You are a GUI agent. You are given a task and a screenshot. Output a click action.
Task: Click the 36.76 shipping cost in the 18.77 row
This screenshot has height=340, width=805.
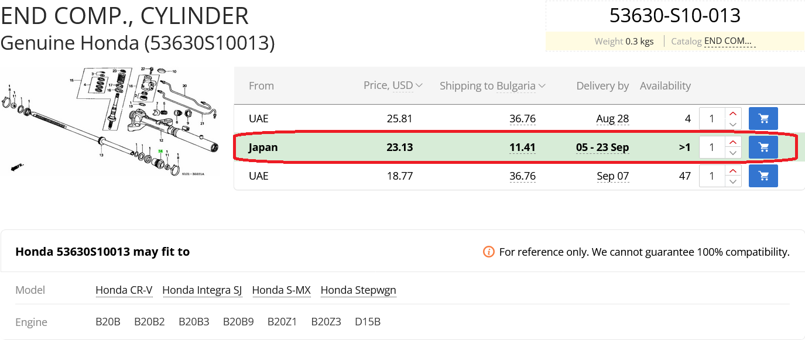[522, 176]
